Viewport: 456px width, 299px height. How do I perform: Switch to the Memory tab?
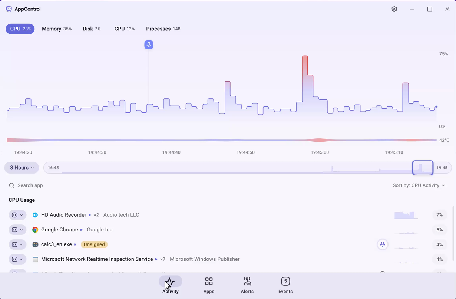pyautogui.click(x=57, y=29)
